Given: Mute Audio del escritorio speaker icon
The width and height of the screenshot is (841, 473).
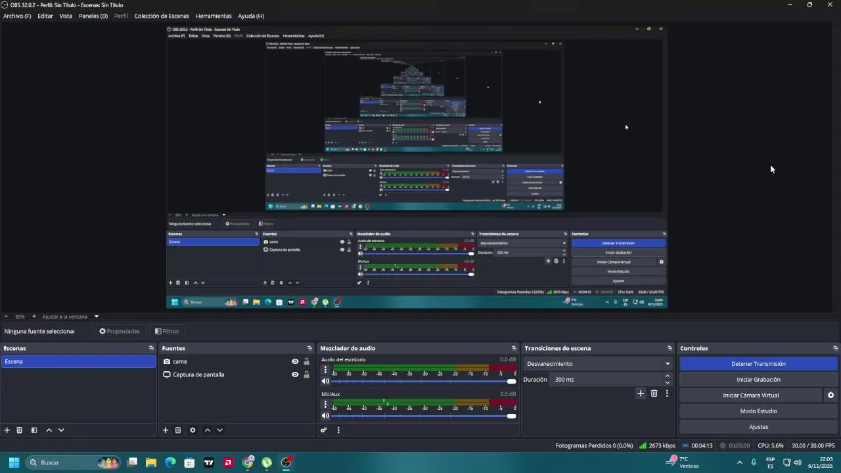Looking at the screenshot, I should (325, 381).
